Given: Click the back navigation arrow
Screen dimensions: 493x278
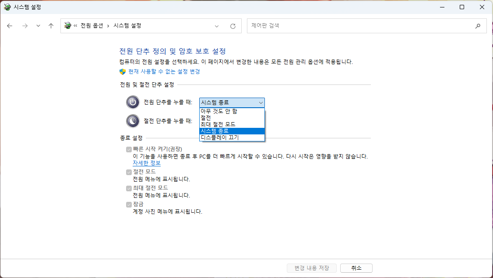Looking at the screenshot, I should 10,26.
